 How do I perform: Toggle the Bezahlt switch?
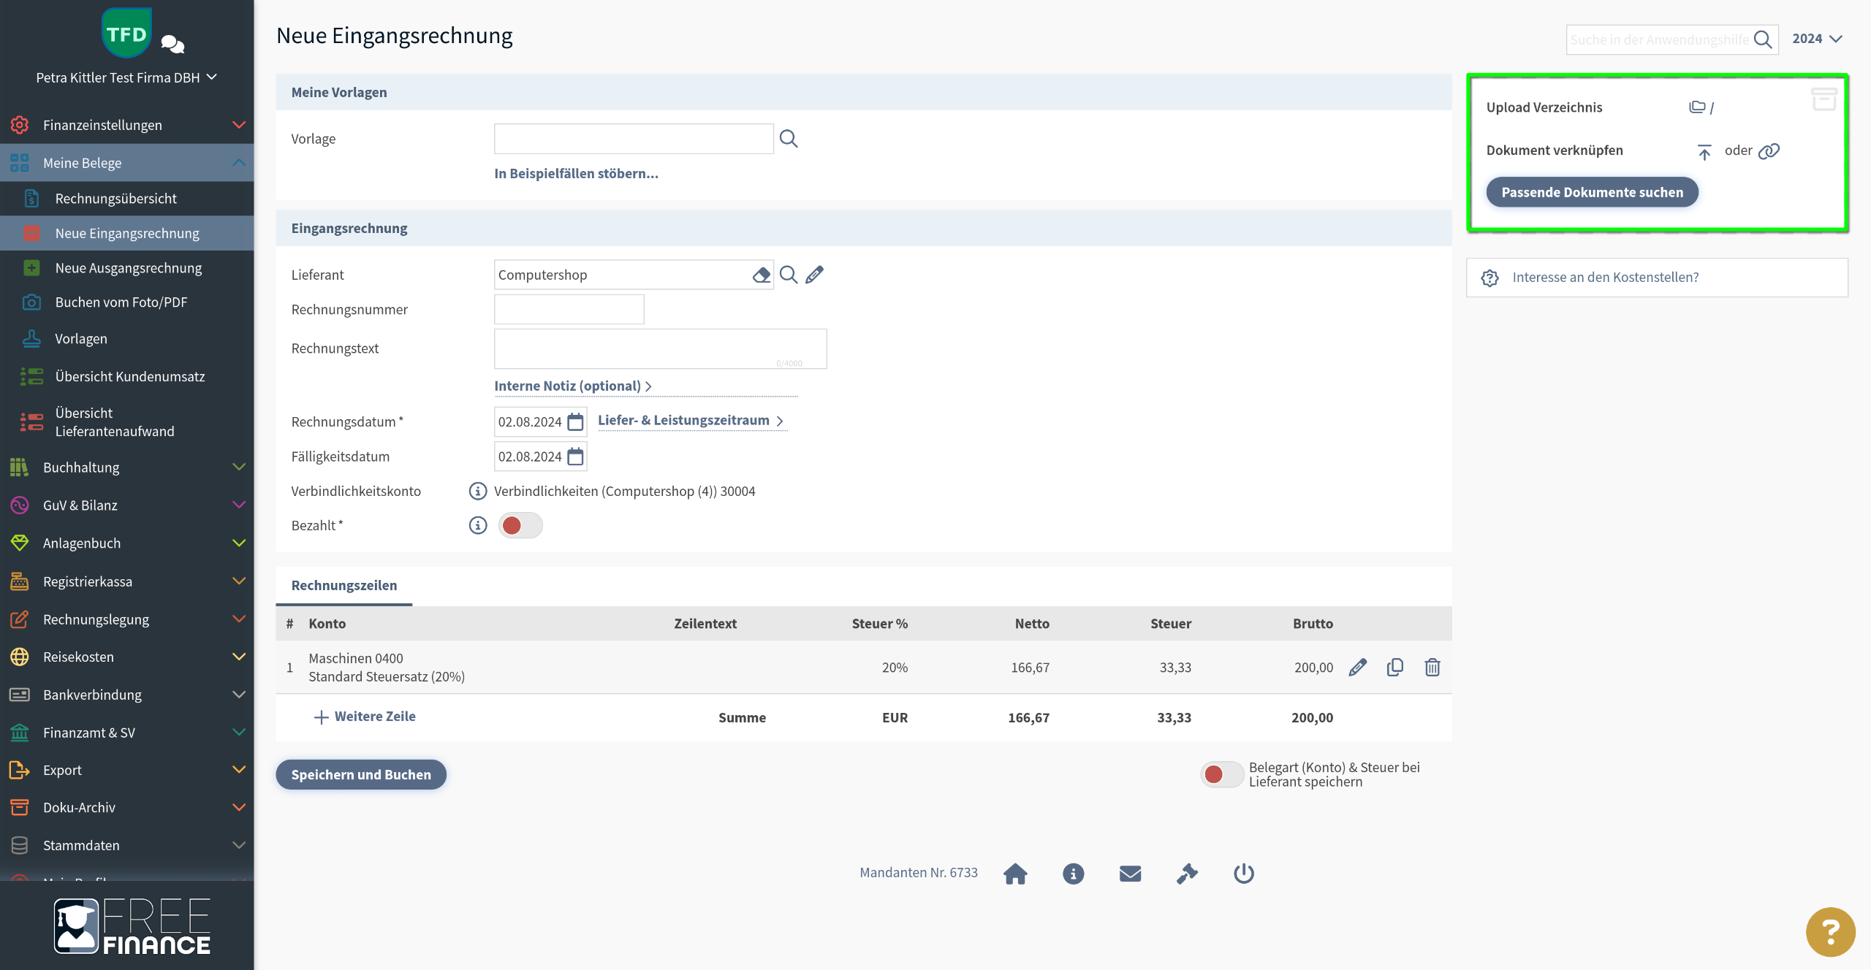click(x=520, y=525)
